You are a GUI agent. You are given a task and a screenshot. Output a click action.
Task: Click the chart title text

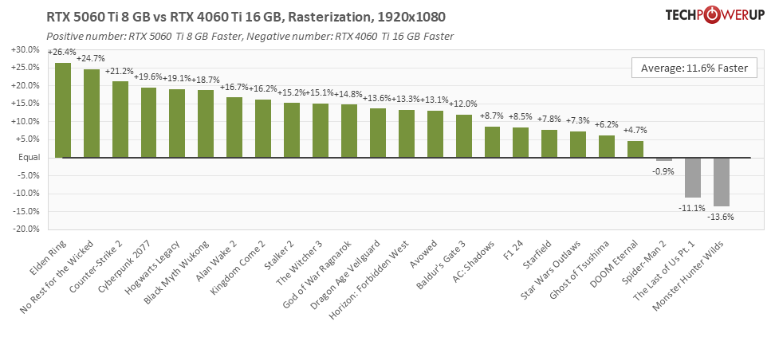[246, 18]
